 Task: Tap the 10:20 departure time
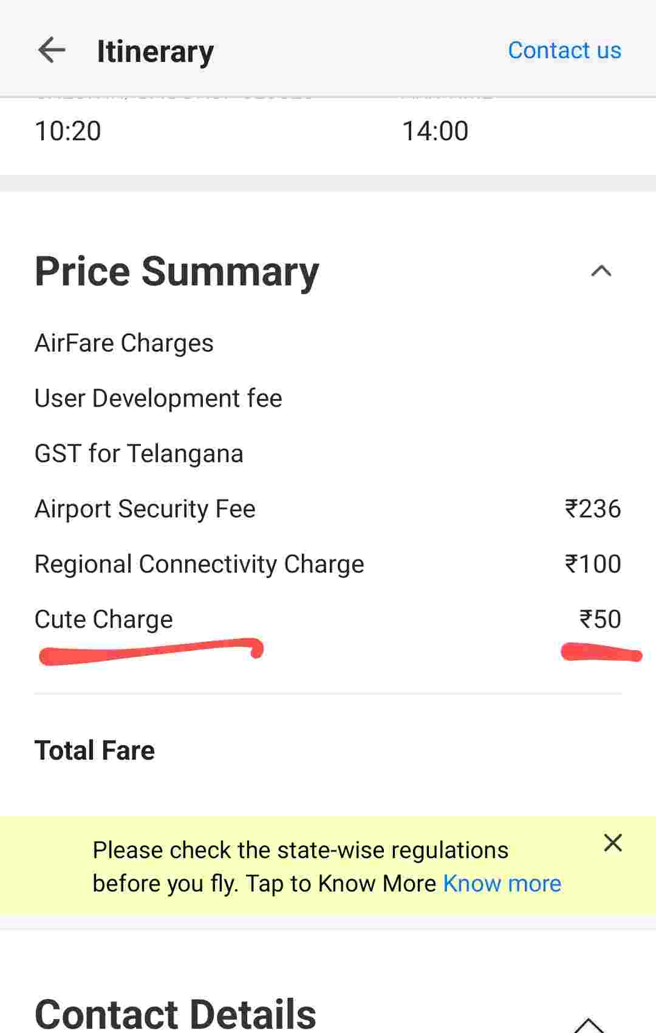tap(68, 131)
